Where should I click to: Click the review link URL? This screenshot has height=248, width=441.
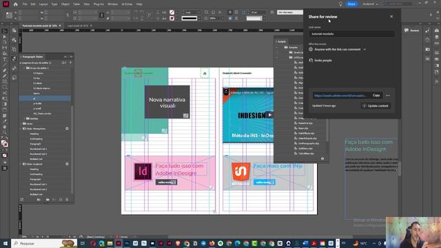340,96
